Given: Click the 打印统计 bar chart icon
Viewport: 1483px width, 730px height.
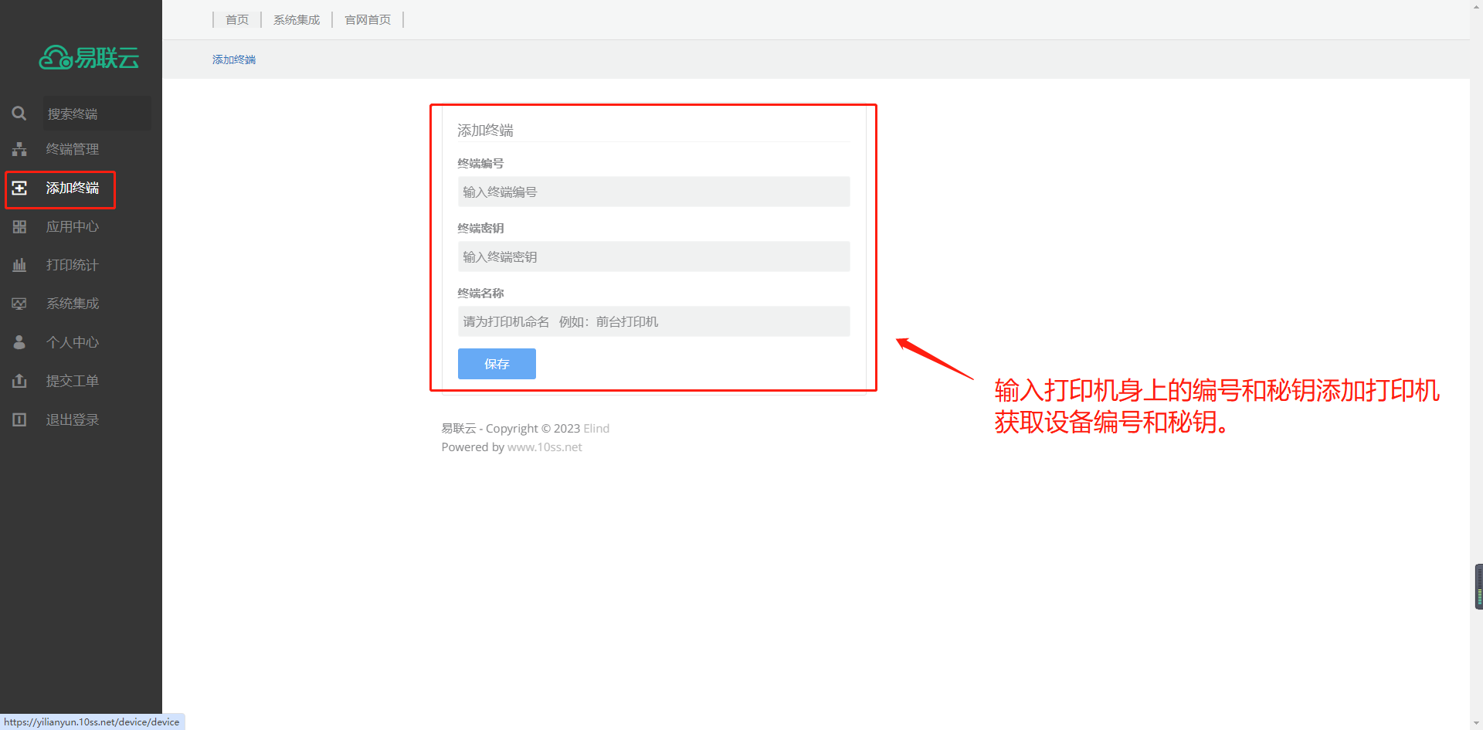Looking at the screenshot, I should (x=19, y=265).
